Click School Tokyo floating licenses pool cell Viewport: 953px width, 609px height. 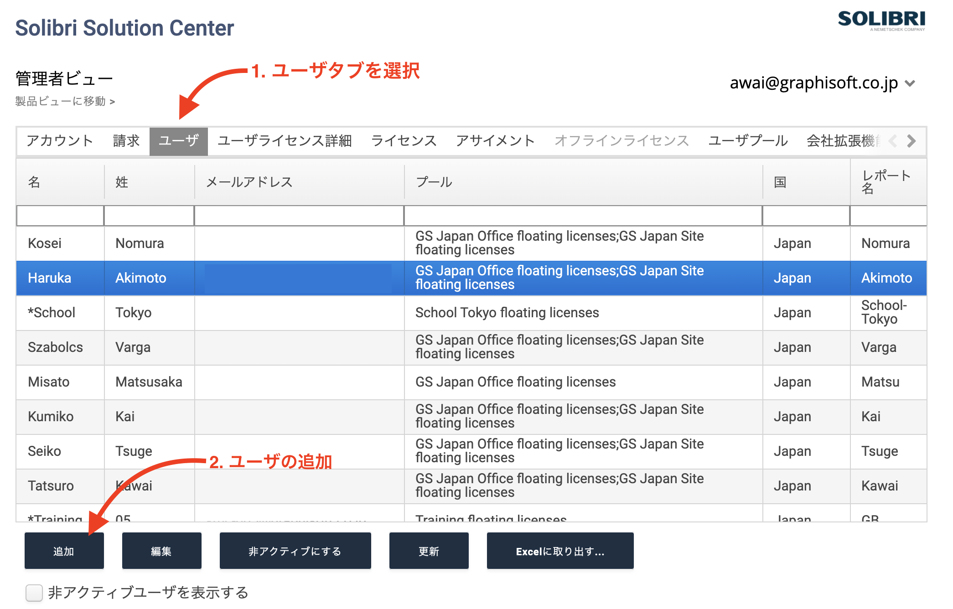[583, 313]
